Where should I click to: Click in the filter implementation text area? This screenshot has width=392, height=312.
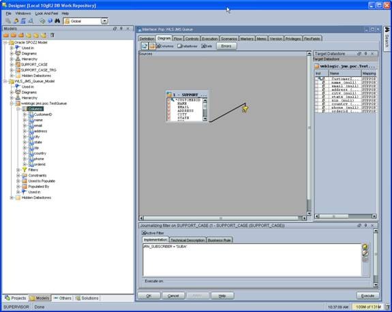pos(252,260)
